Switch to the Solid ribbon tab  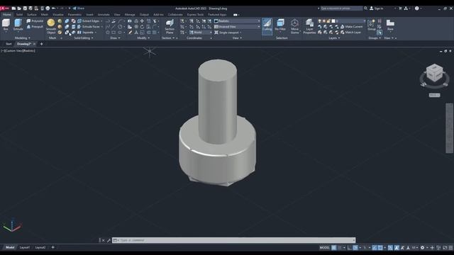click(x=19, y=14)
